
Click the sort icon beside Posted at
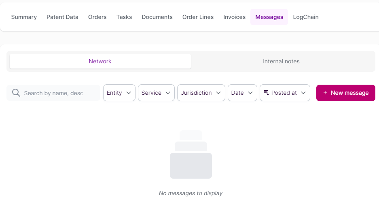tap(267, 93)
